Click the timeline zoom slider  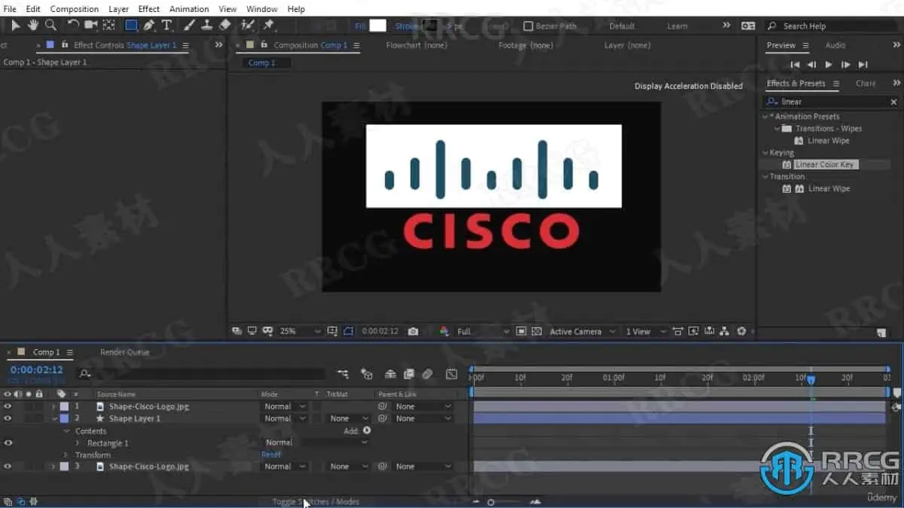click(490, 502)
